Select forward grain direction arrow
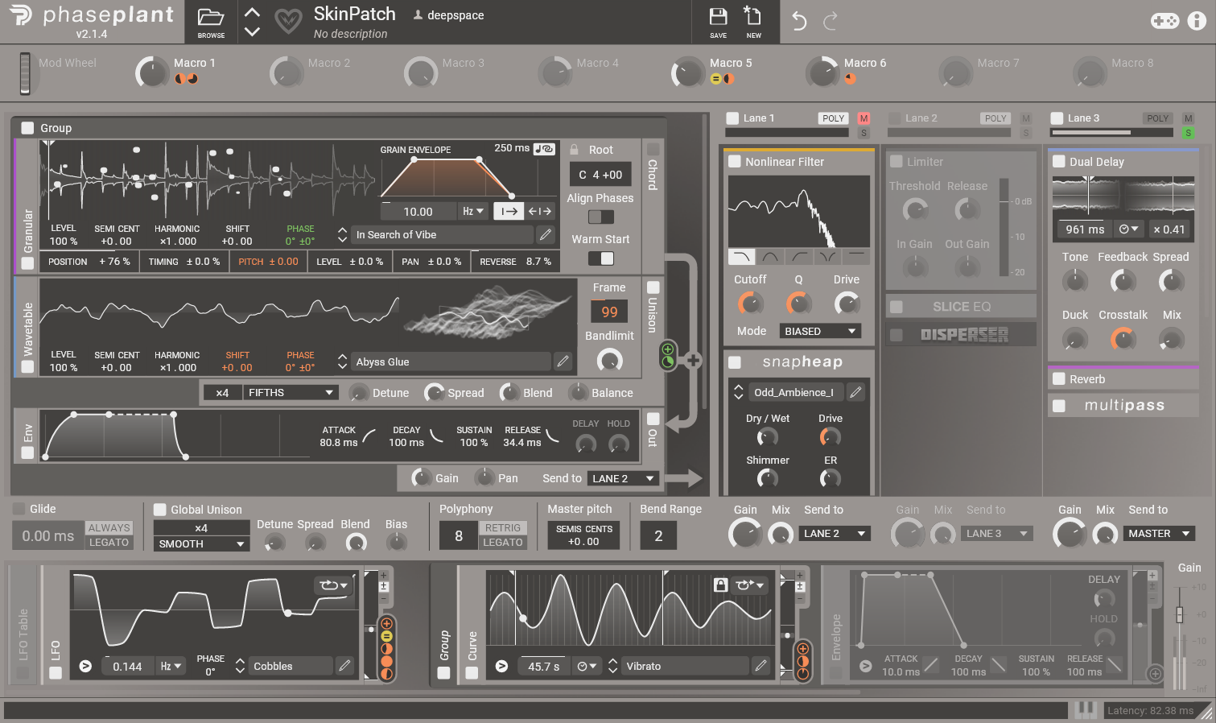 tap(509, 211)
